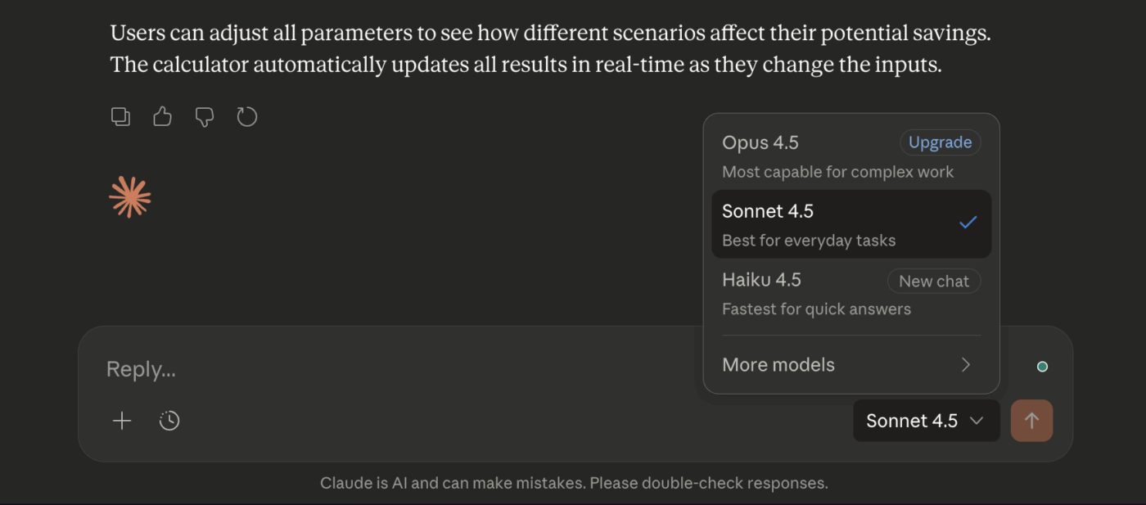Click the green status dot indicator
This screenshot has height=505, width=1146.
[x=1042, y=367]
